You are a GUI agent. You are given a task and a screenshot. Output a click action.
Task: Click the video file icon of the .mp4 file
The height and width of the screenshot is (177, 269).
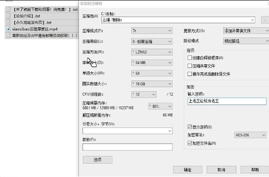tap(8, 29)
